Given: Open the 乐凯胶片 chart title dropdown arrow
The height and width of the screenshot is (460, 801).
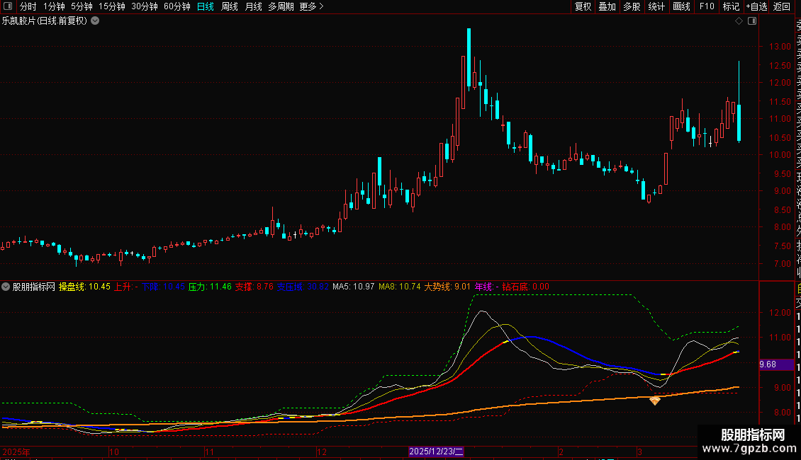Looking at the screenshot, I should click(x=95, y=21).
